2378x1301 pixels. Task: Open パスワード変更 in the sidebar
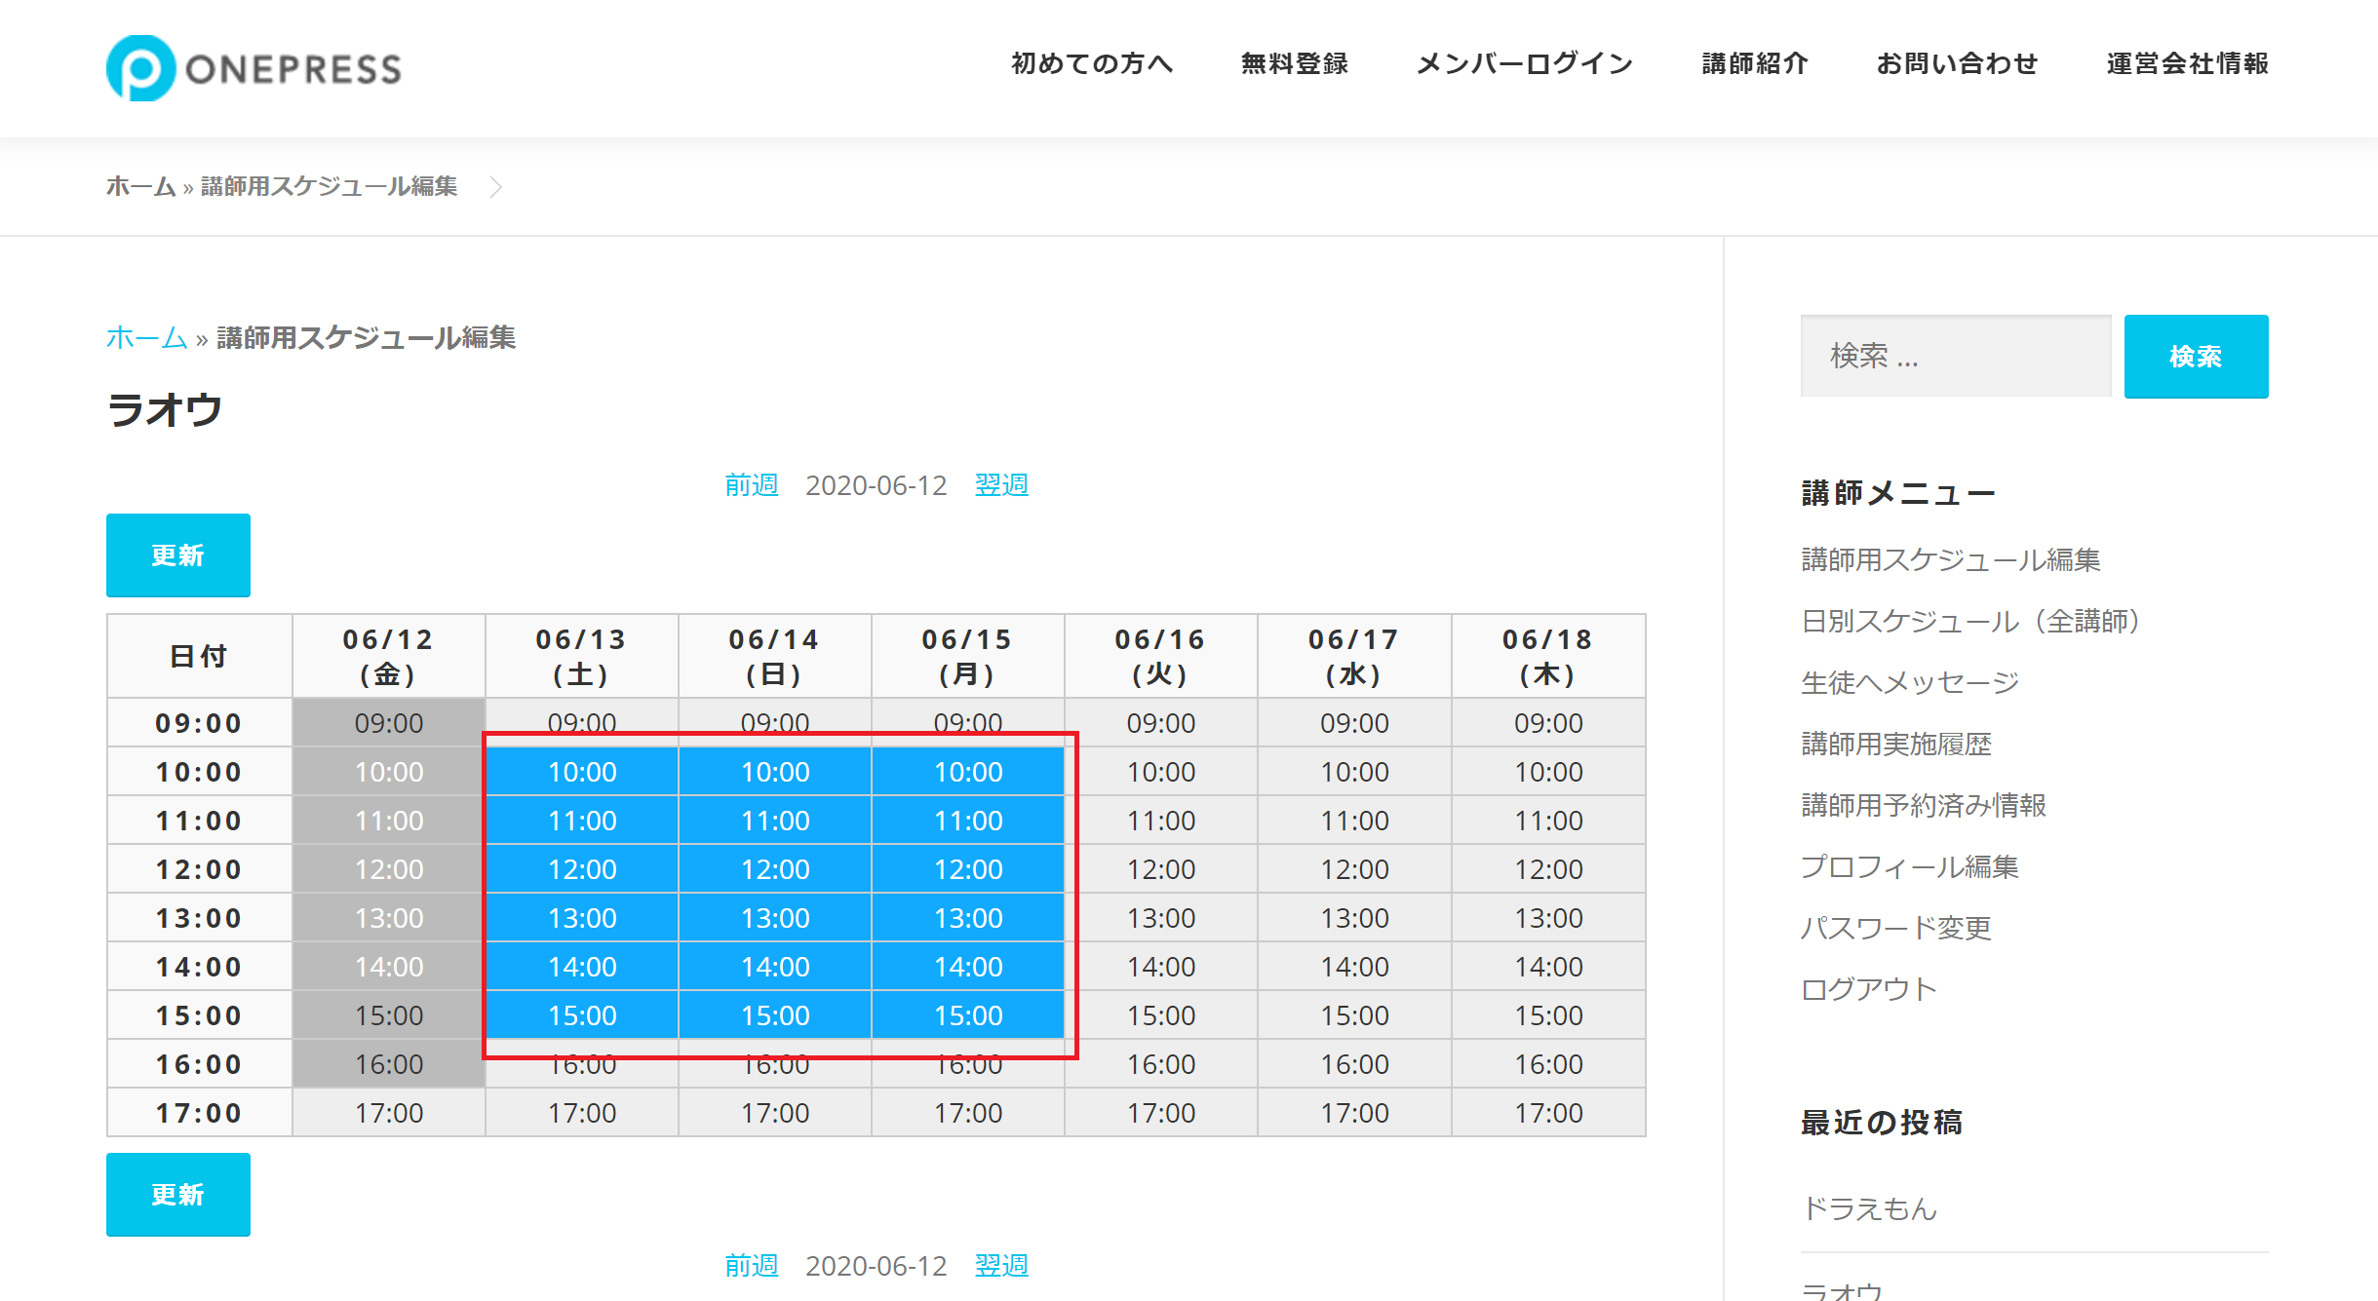tap(1896, 928)
